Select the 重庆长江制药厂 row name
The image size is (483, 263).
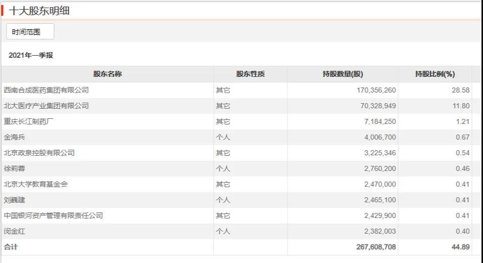click(28, 121)
